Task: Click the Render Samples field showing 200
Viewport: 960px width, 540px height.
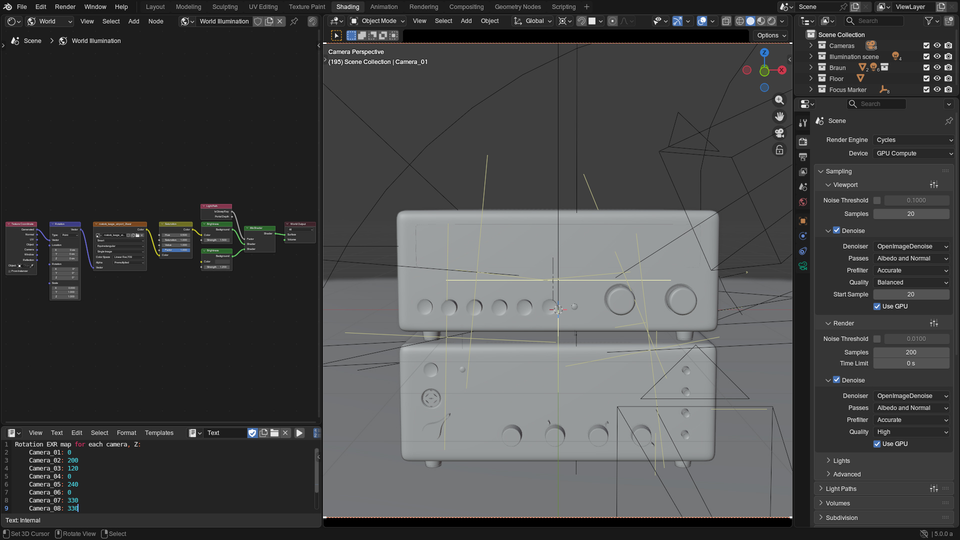Action: coord(911,352)
